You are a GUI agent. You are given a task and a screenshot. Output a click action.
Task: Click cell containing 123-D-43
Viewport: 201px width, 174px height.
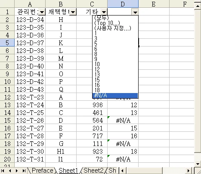coord(30,90)
